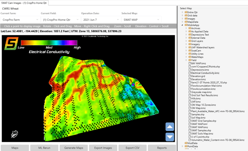Switch to SWAT Cam Images tab
The width and height of the screenshot is (248, 151).
click(24, 3)
